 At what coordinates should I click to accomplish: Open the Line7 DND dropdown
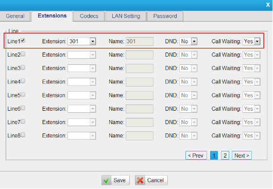tap(188, 122)
